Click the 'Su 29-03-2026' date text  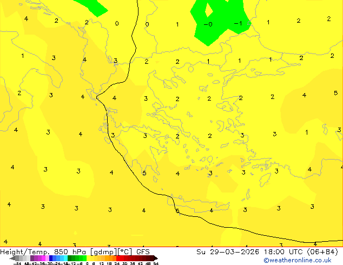click(x=228, y=252)
